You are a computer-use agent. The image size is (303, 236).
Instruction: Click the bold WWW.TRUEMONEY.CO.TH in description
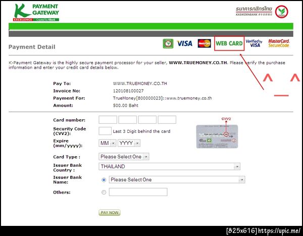(198, 63)
